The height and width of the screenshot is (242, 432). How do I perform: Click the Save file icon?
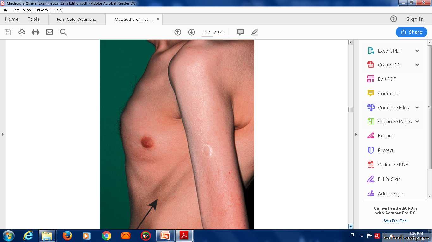coord(8,32)
